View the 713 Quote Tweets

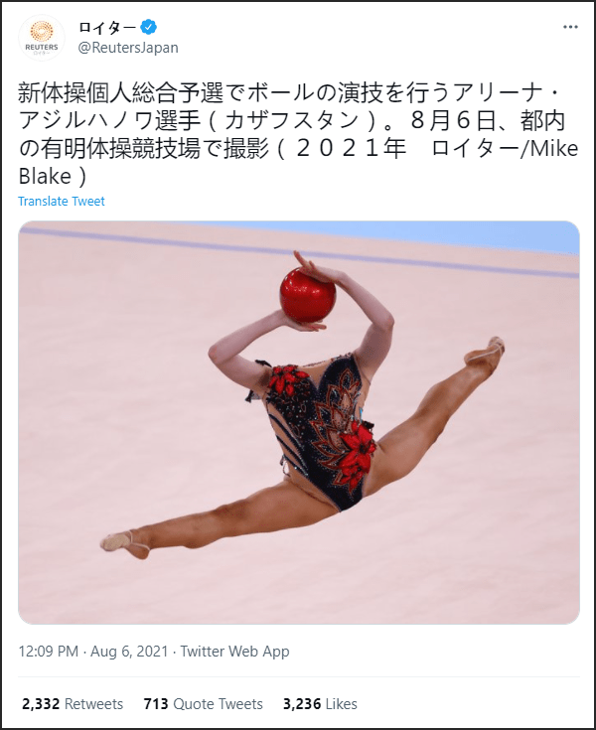[203, 703]
